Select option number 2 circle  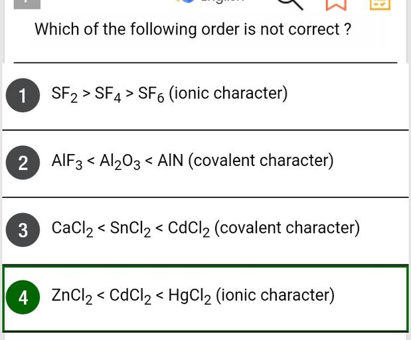click(23, 163)
